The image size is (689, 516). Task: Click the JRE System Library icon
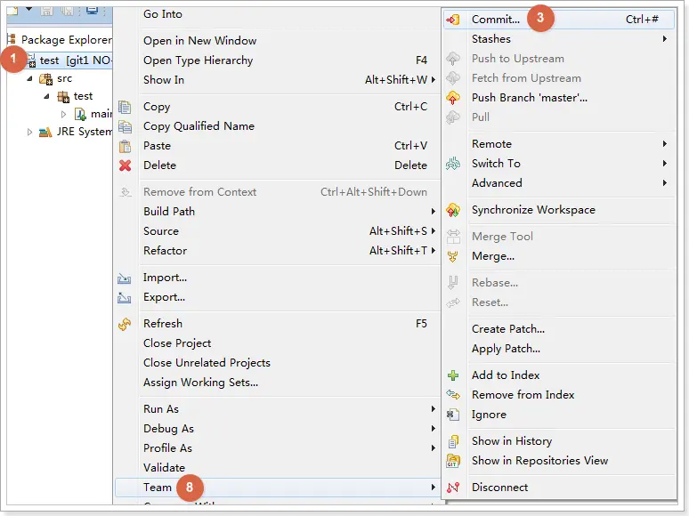click(x=45, y=132)
